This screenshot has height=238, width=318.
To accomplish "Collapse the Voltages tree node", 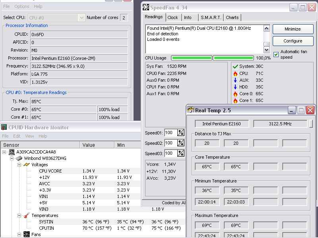I will point(19,165).
